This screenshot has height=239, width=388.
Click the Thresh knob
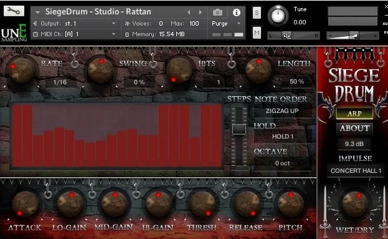pyautogui.click(x=202, y=204)
